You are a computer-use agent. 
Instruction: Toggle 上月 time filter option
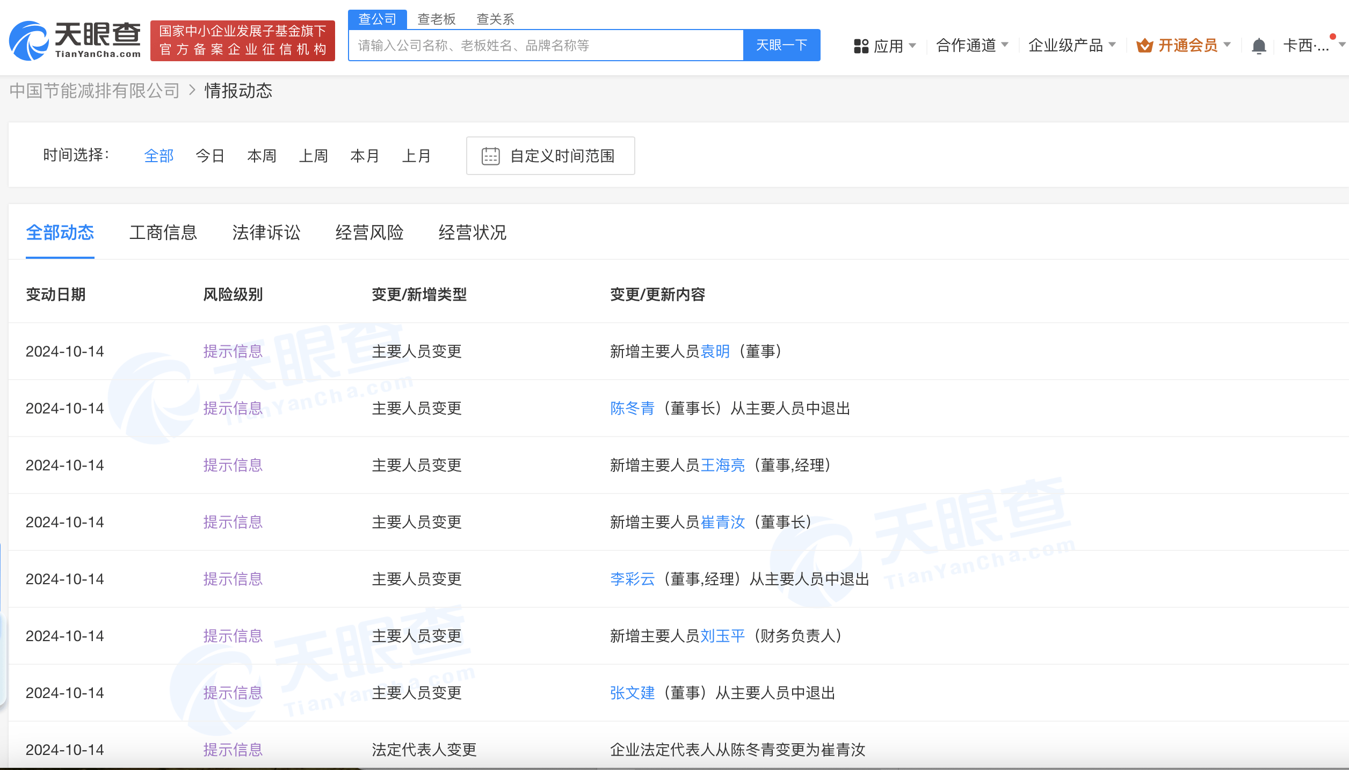pos(417,156)
